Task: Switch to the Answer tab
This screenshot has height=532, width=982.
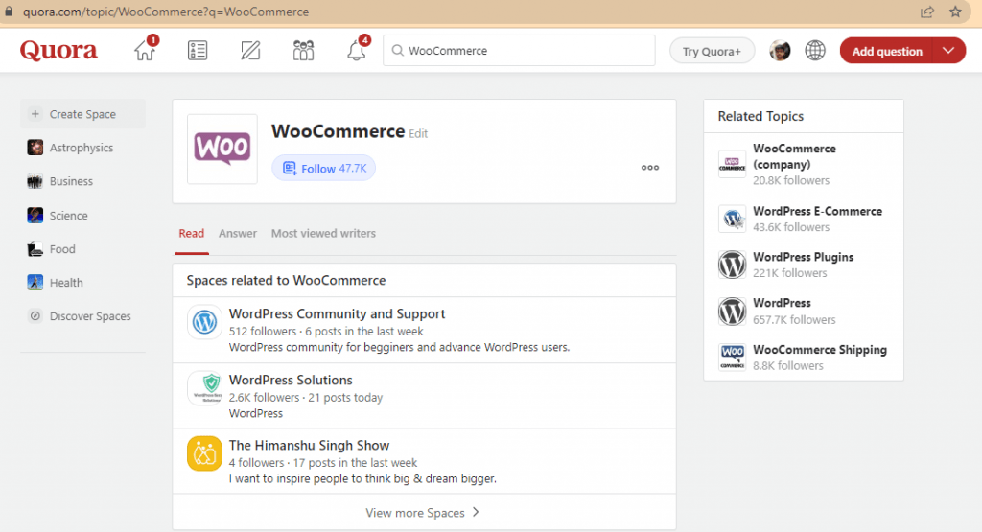Action: click(238, 234)
